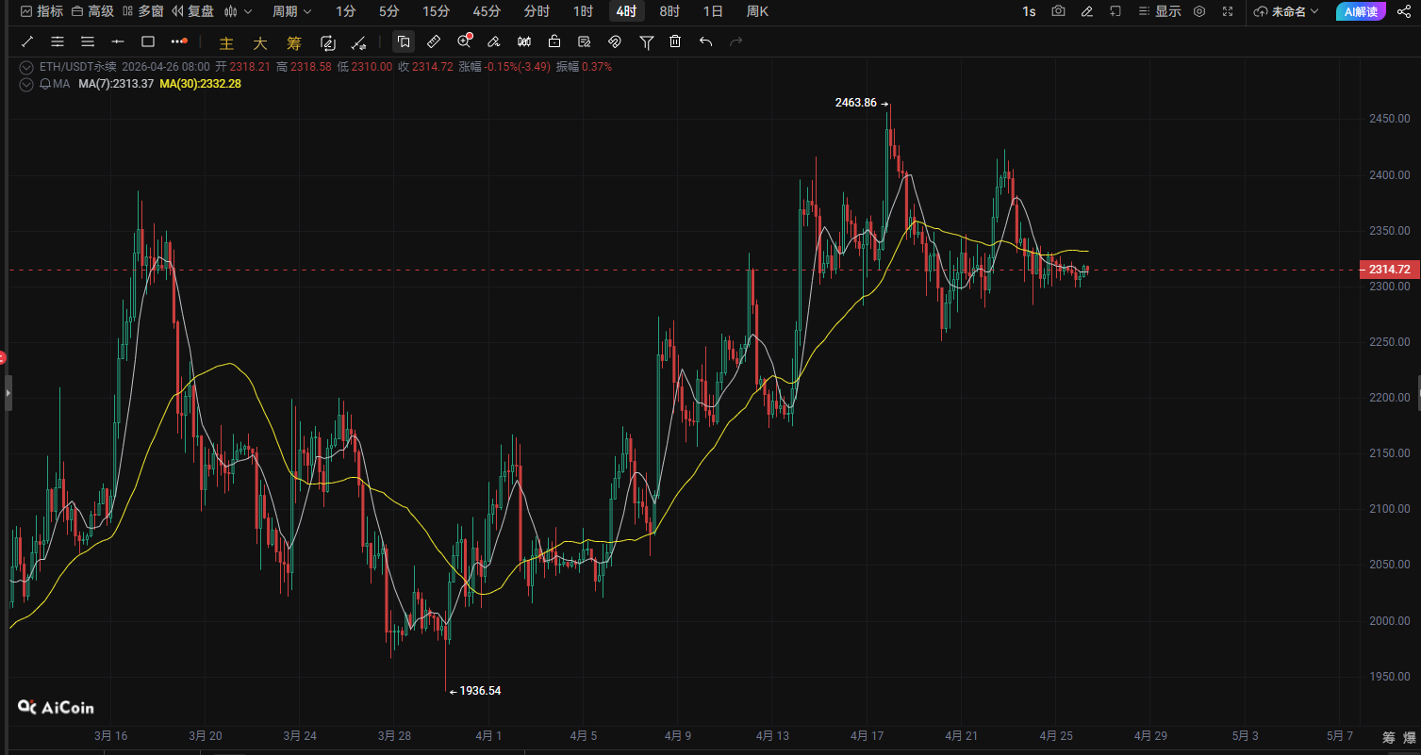Open the filter funnel tool
Screen dimensions: 1421x755
(646, 41)
